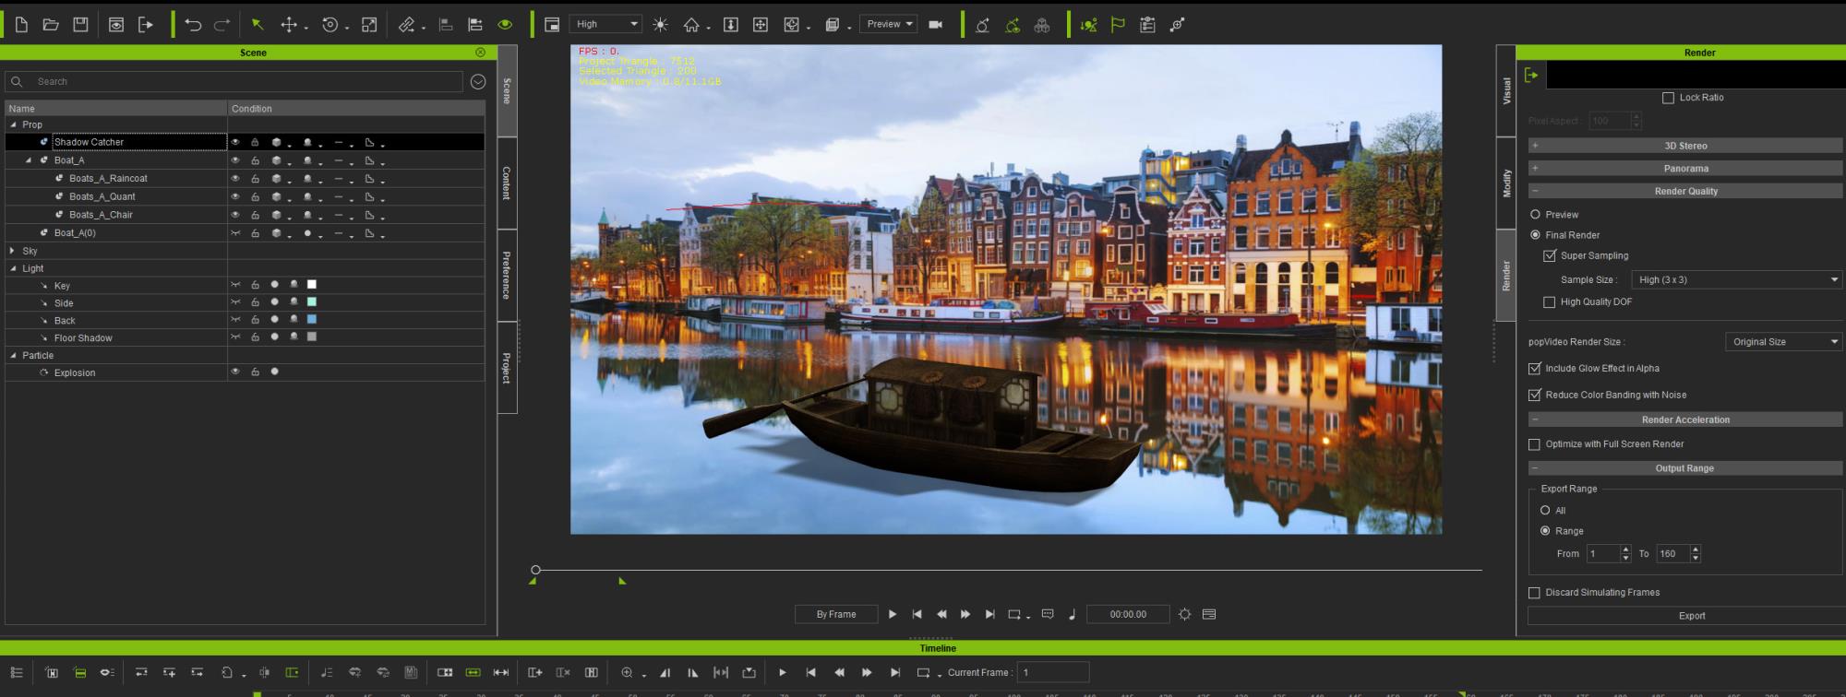This screenshot has width=1846, height=697.
Task: Select the green arrow Select tool
Action: (x=258, y=25)
